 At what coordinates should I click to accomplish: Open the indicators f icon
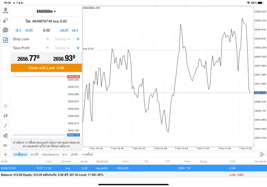coord(5,126)
